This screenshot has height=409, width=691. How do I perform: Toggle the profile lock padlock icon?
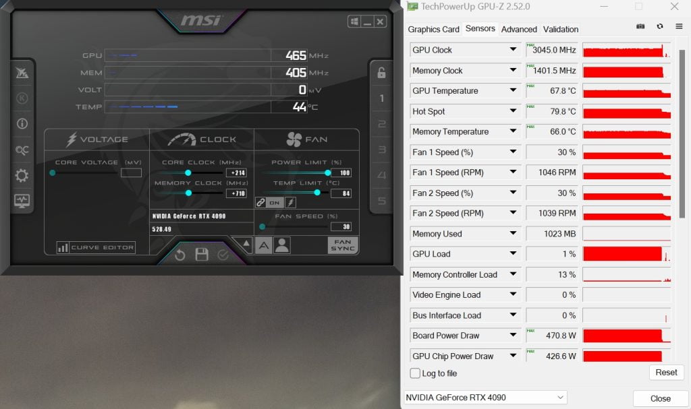[382, 73]
